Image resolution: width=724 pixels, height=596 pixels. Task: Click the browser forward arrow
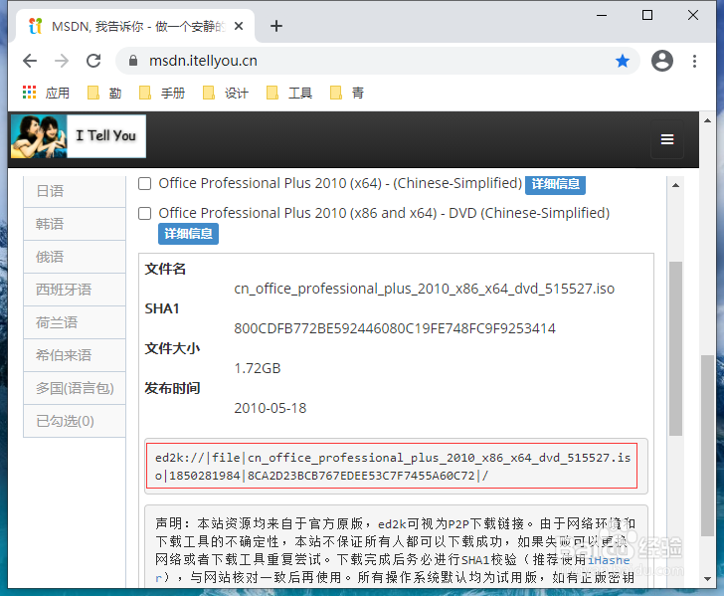coord(62,61)
